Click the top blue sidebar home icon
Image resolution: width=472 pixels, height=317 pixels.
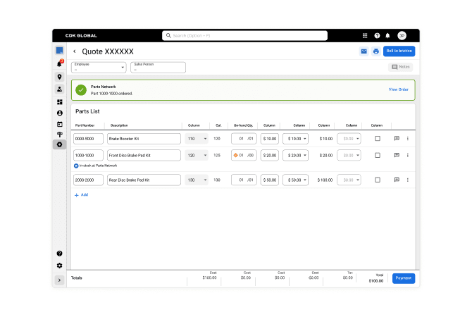tap(60, 50)
